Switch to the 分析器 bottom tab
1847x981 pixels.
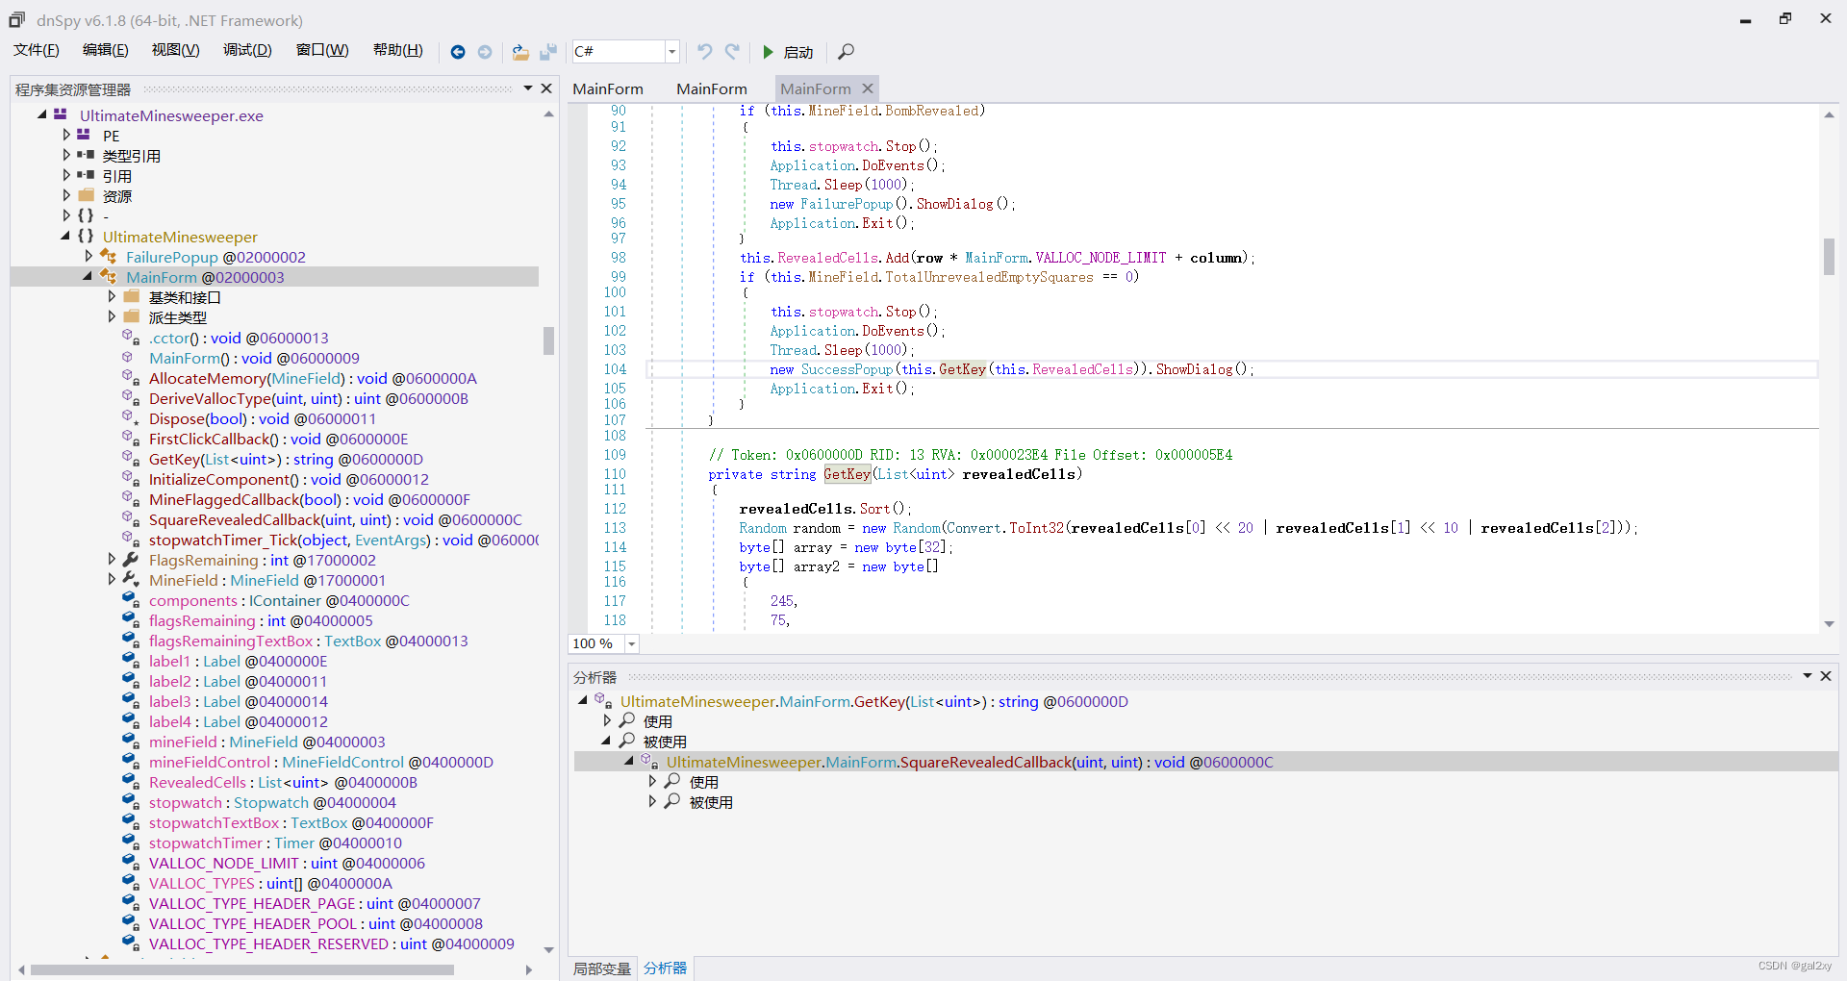(x=666, y=968)
